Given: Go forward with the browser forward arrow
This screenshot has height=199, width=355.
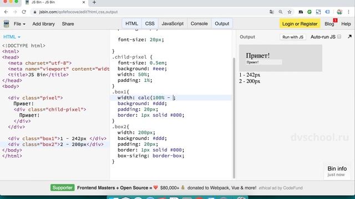Looking at the screenshot, I should (15, 12).
